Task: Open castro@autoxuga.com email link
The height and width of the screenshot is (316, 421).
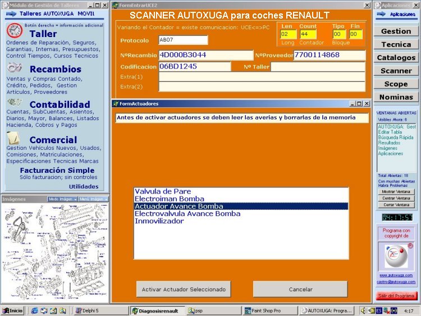Action: tap(396, 282)
